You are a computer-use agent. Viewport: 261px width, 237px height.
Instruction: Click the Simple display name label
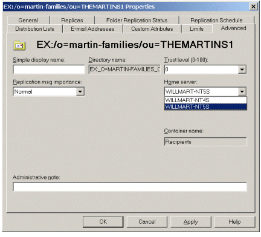click(x=39, y=60)
